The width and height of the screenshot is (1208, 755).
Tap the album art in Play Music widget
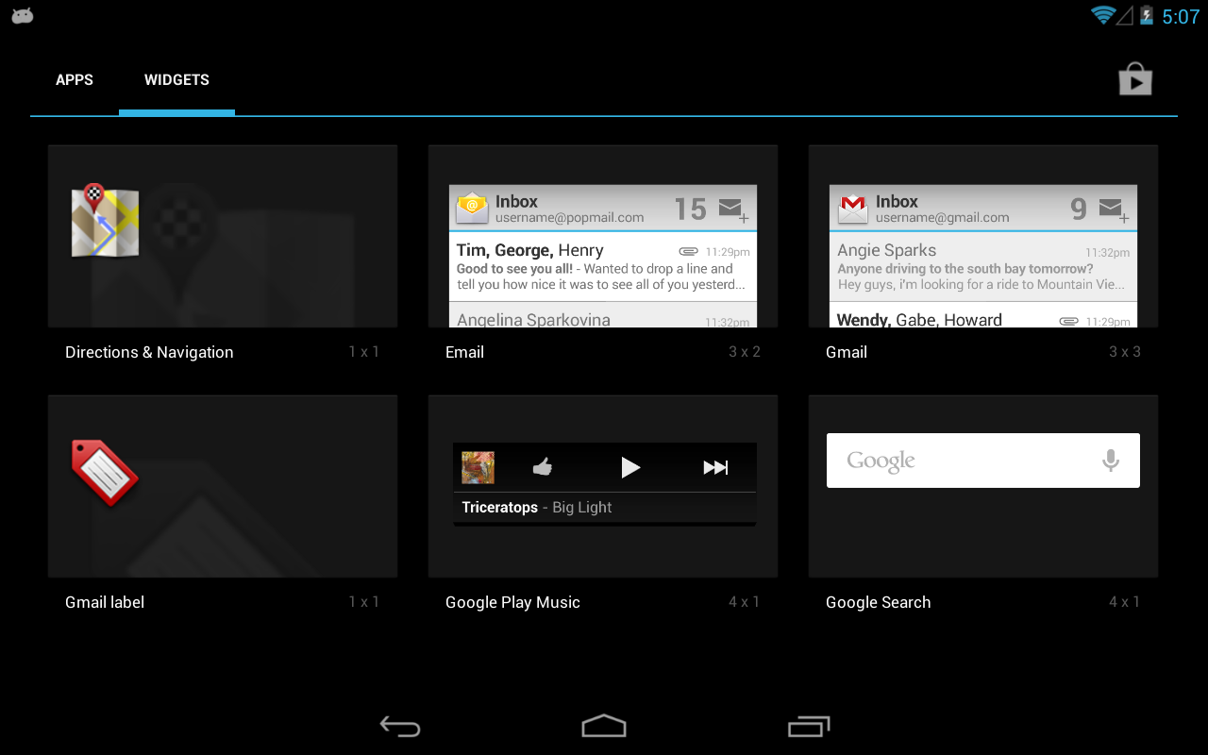pos(478,467)
